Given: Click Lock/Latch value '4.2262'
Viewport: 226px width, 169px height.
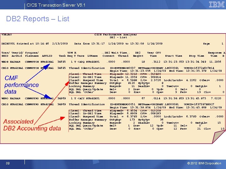Looking at the screenshot, I should (191, 80).
